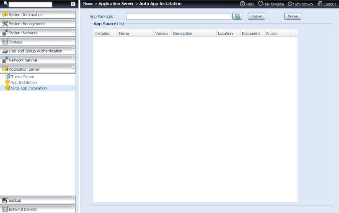Click Logout text in top bar
This screenshot has width=339, height=213.
point(330,4)
